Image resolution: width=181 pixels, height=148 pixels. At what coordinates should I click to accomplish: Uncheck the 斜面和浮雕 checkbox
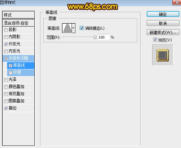pos(6,59)
